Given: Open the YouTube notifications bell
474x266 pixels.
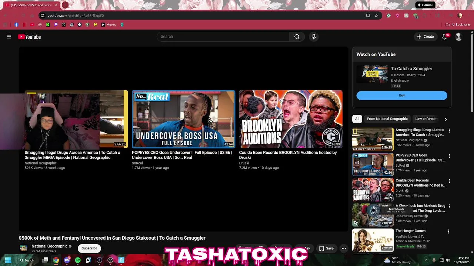Looking at the screenshot, I should click(x=445, y=37).
